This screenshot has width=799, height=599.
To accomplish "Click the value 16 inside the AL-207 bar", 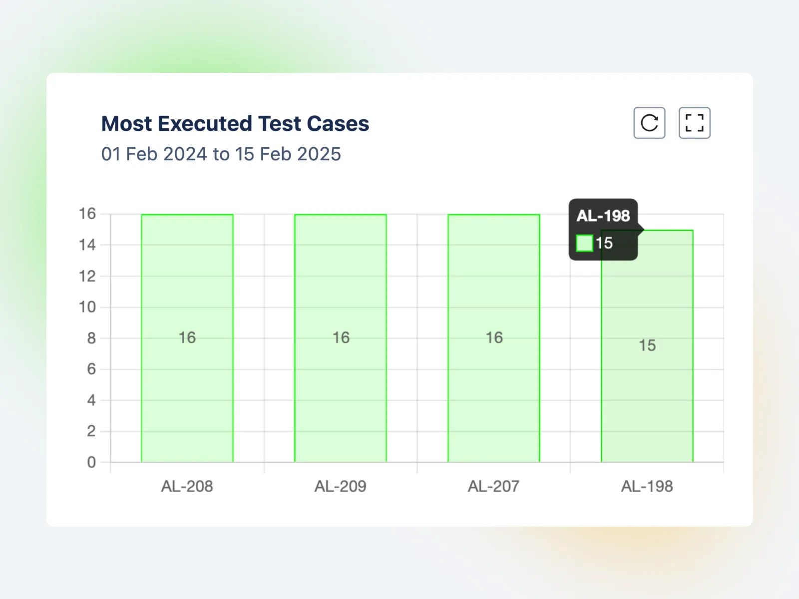I will click(493, 337).
